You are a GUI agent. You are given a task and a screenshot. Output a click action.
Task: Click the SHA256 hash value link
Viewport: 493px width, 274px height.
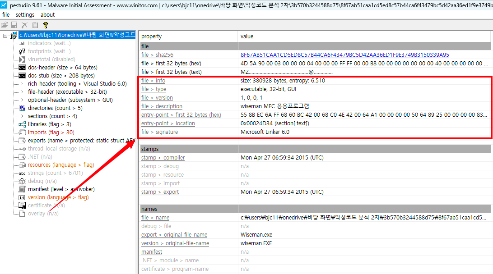(x=344, y=55)
